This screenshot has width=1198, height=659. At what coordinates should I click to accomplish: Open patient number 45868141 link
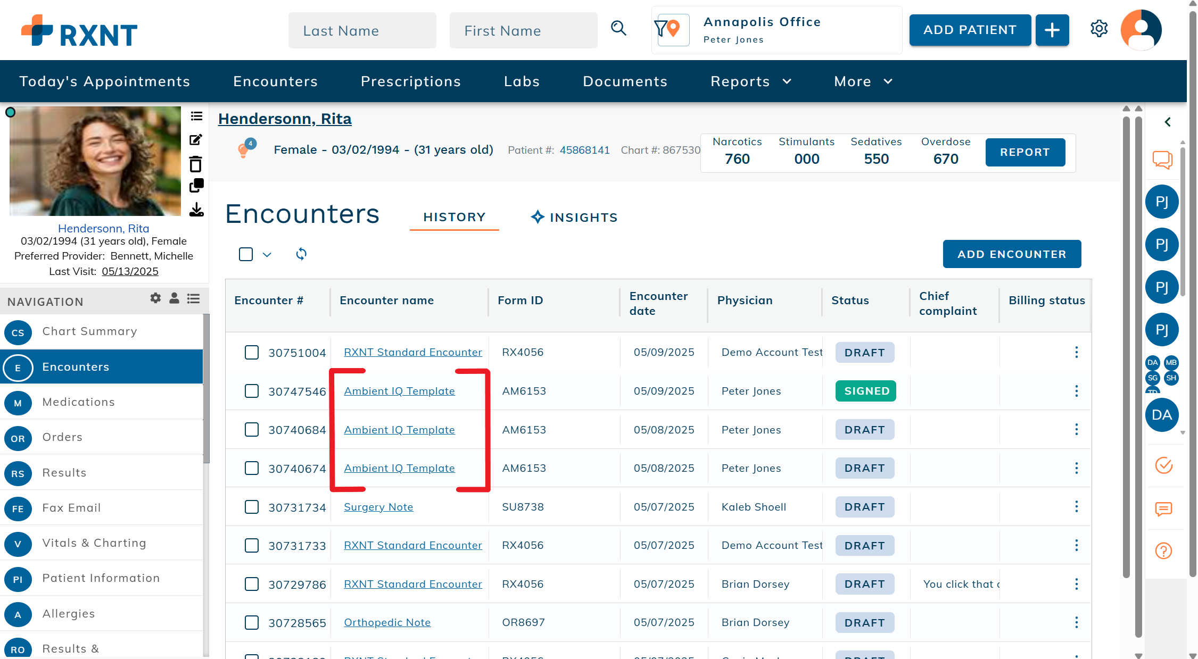point(584,150)
